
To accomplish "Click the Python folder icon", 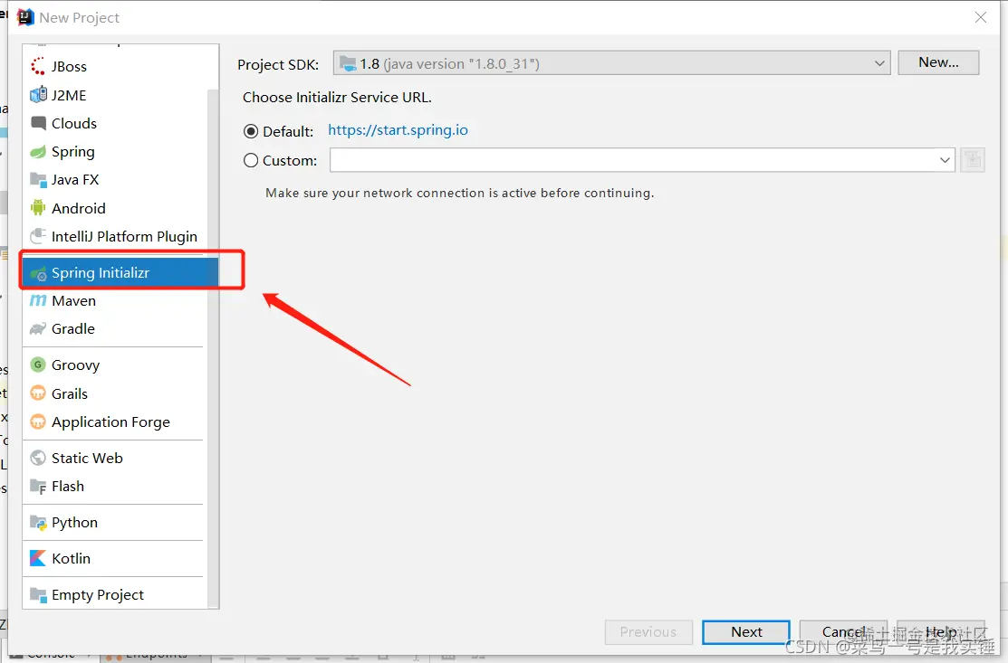I will point(38,523).
